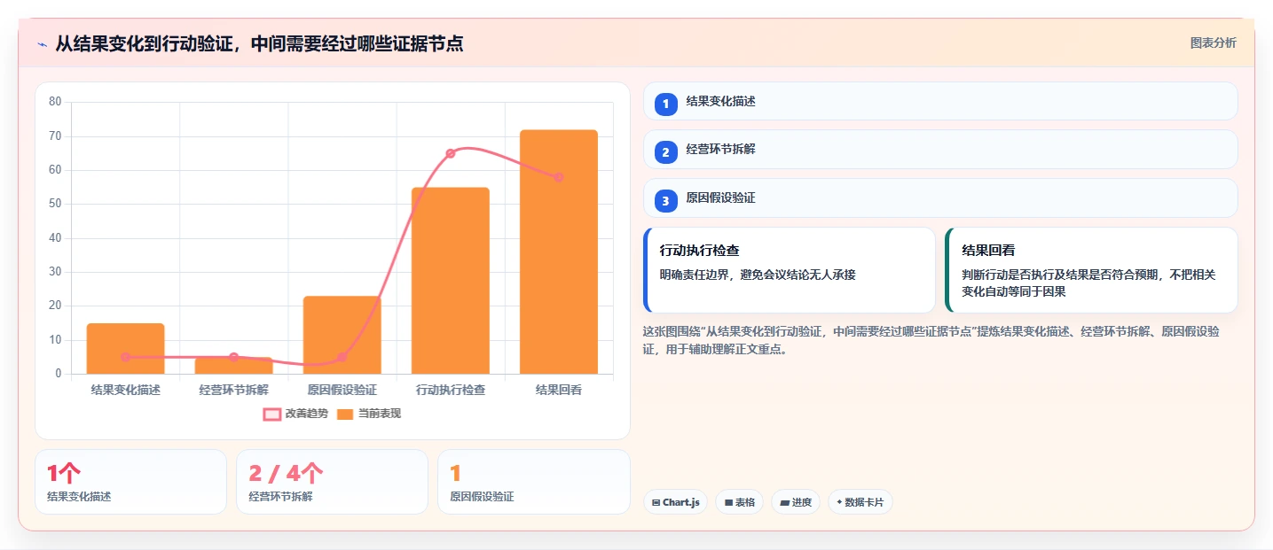Click the 2 / 4个 经营环节拆解 stat card
Screen dimensions: 1273x550
332,482
